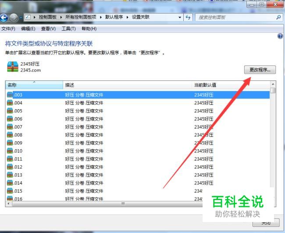Screen dimensions: 285x233
Task: Open the 帮助(H) menu
Action: (89, 29)
